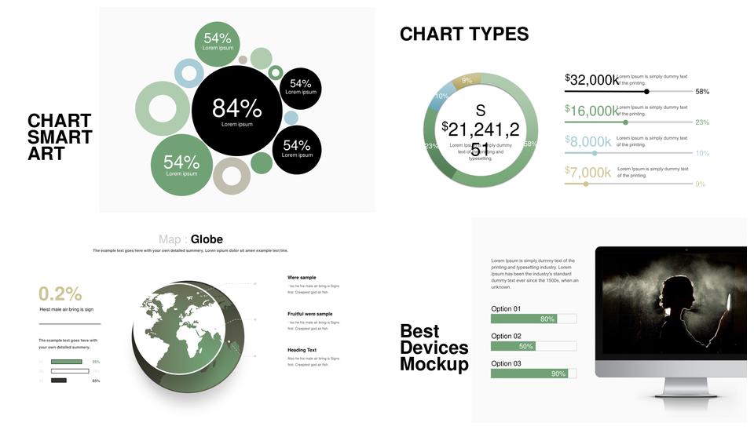This screenshot has height=430, width=754.
Task: Click the 10% blue donut segment
Action: click(440, 97)
